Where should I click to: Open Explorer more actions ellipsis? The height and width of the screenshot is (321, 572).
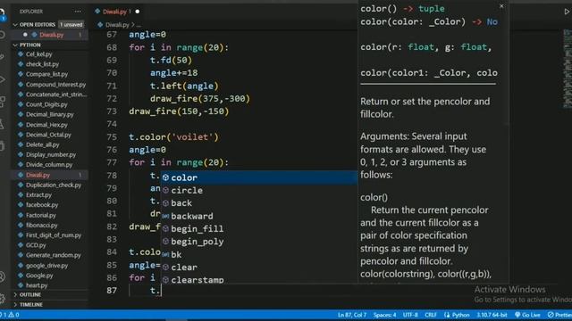point(78,12)
